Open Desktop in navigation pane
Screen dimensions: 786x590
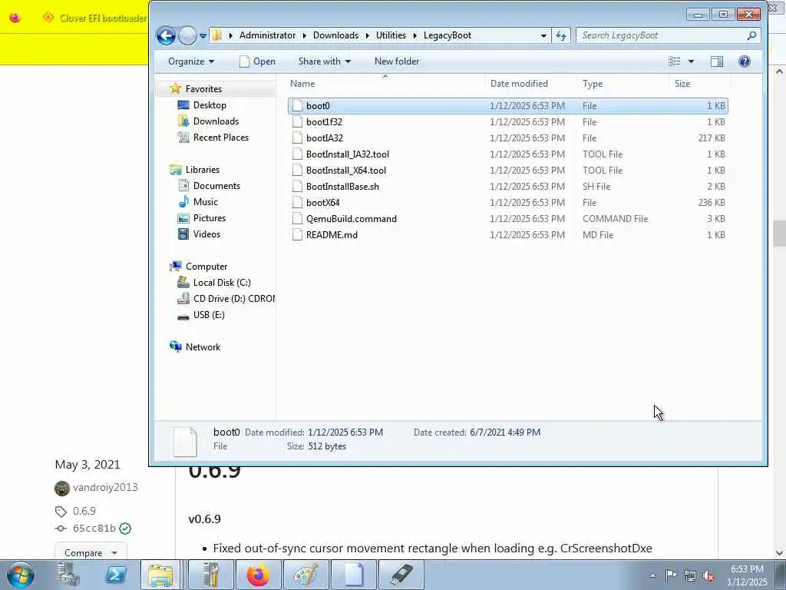[210, 104]
